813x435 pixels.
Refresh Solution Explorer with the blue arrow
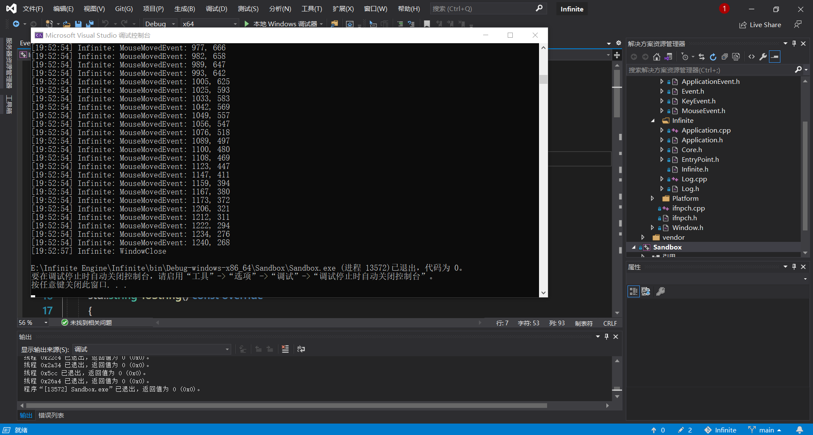coord(713,57)
